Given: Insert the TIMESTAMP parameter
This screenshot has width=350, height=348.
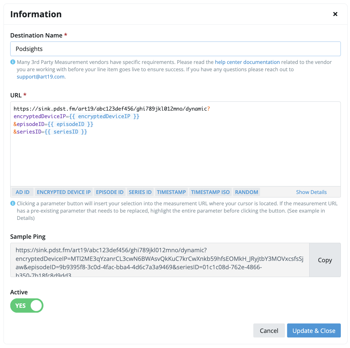Looking at the screenshot, I should pyautogui.click(x=171, y=192).
